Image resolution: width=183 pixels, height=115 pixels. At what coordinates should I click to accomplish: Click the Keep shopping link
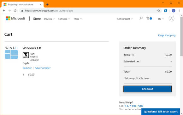167,35
